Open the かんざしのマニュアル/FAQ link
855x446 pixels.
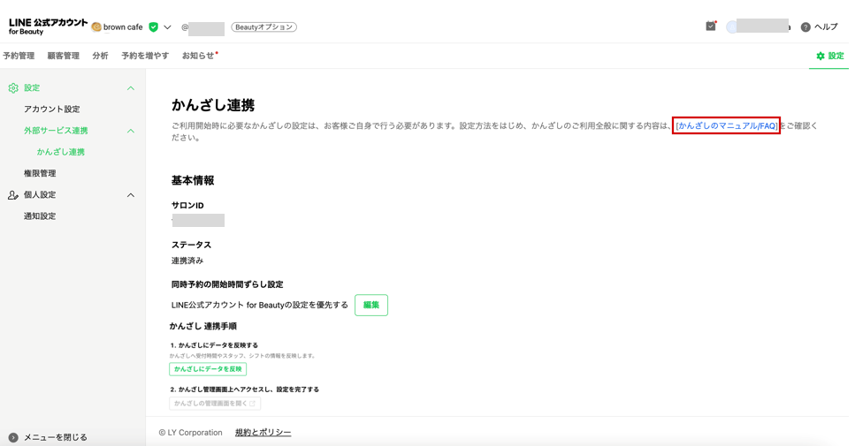(x=726, y=125)
